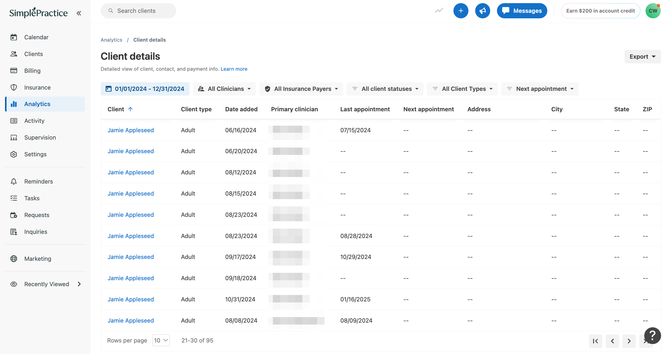Open the announcements megaphone icon
Screen dimensions: 671x354
[483, 10]
